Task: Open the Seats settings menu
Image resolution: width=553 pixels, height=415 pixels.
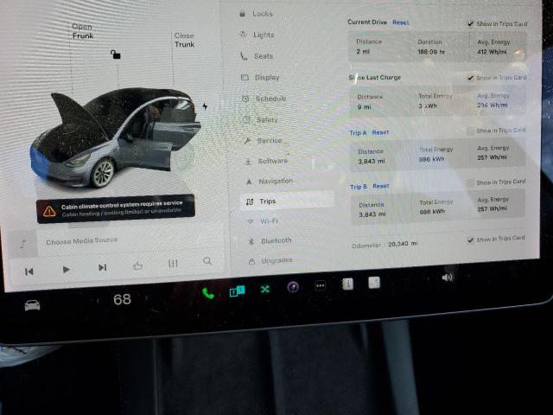Action: pyautogui.click(x=257, y=56)
